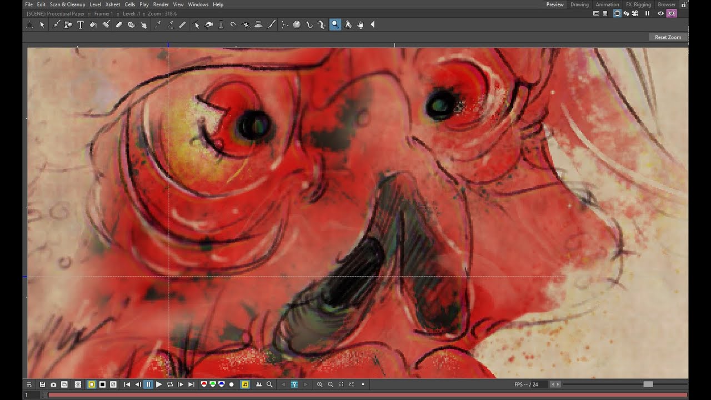
Task: Toggle the Sub-camera Preview eye button
Action: tap(672, 13)
